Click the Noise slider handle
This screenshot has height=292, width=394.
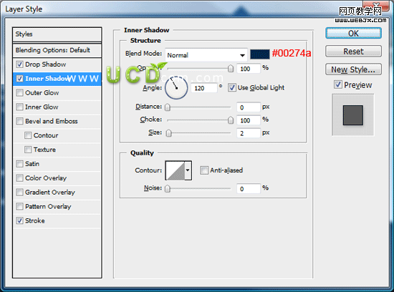click(168, 188)
